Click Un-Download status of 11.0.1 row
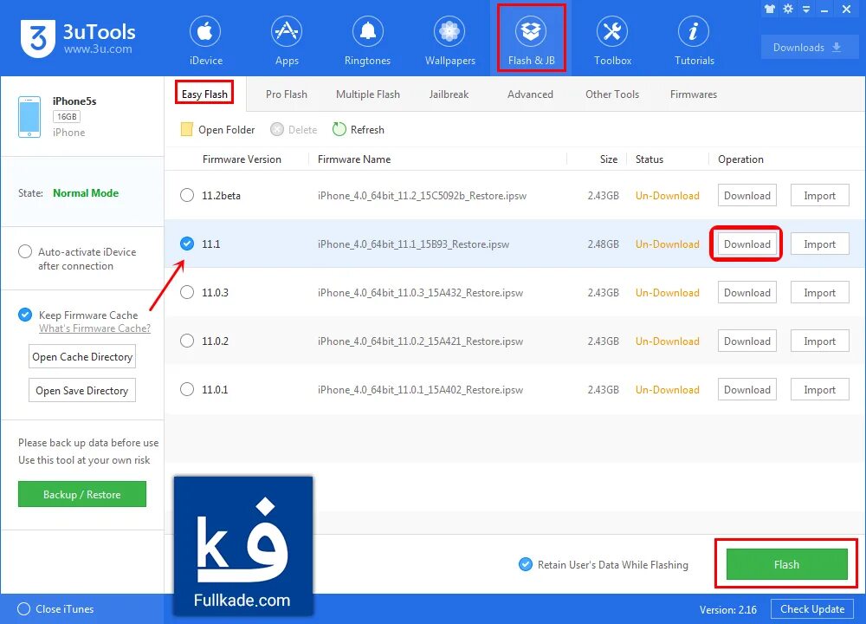This screenshot has height=624, width=866. pyautogui.click(x=667, y=390)
